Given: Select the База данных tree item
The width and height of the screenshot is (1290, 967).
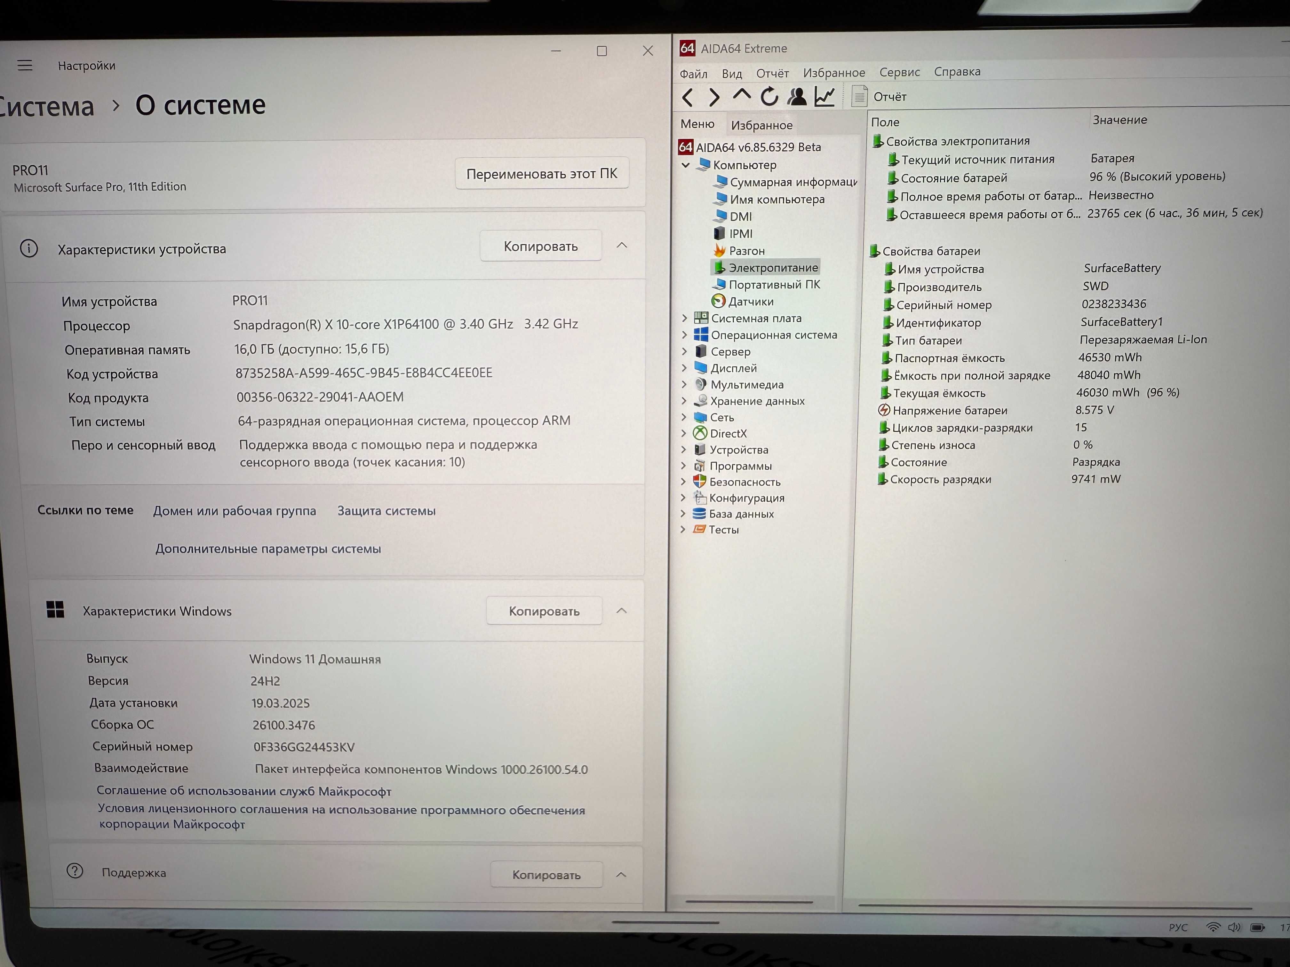Looking at the screenshot, I should coord(733,514).
